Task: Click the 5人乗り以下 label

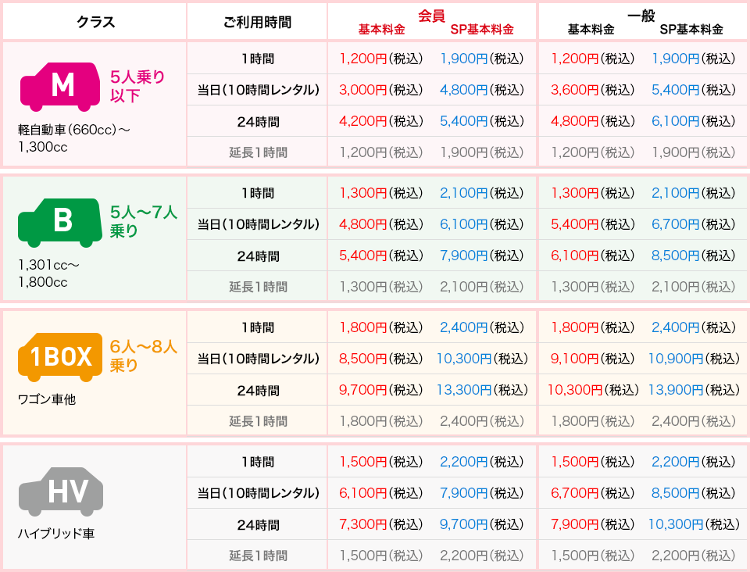Action: click(137, 86)
